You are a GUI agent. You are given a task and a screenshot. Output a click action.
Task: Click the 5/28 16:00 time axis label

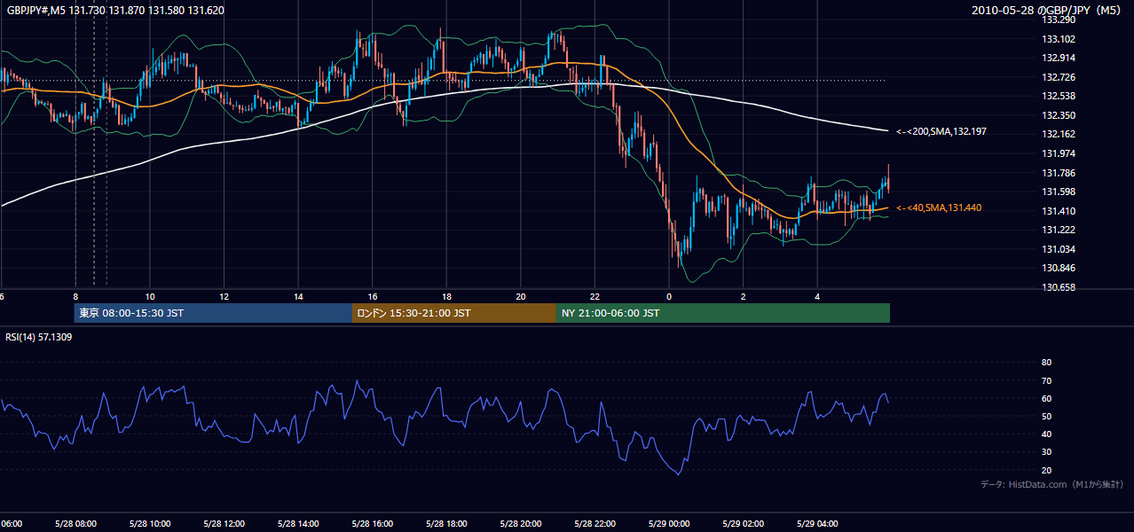click(372, 523)
